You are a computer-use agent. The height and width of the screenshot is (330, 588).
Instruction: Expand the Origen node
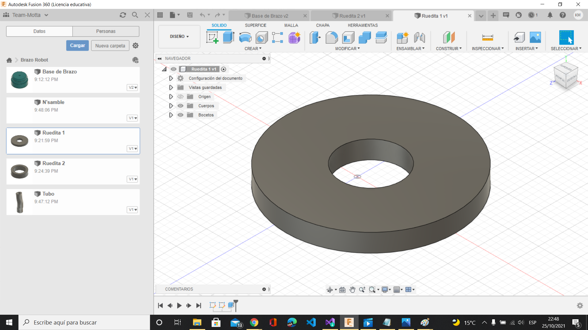point(171,97)
